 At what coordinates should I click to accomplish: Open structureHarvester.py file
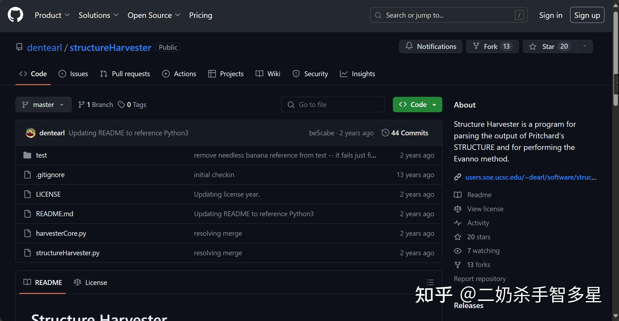(x=68, y=253)
